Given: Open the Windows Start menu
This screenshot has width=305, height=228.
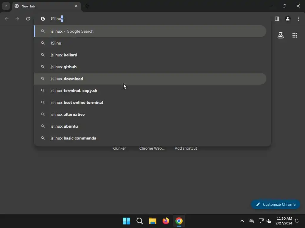Looking at the screenshot, I should pyautogui.click(x=126, y=221).
